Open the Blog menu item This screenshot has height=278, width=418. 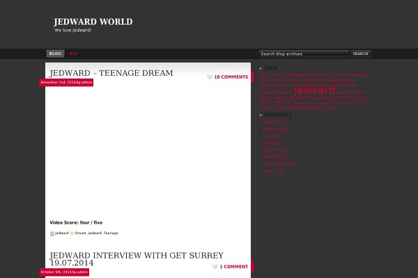pyautogui.click(x=55, y=54)
